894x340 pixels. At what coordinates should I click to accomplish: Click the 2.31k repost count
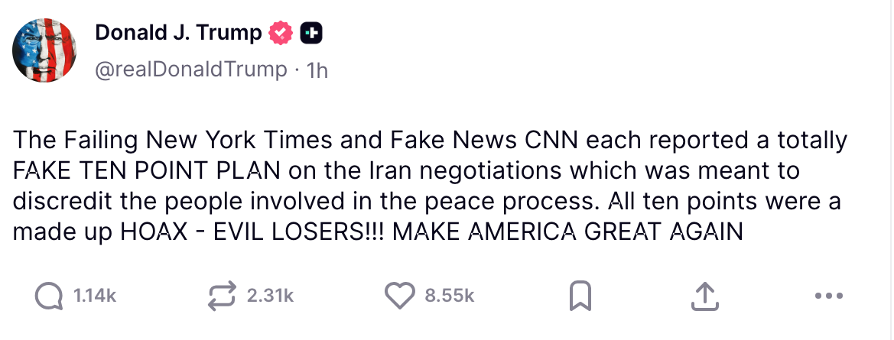[x=271, y=296]
